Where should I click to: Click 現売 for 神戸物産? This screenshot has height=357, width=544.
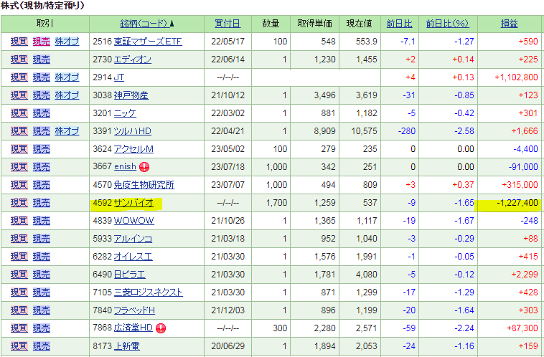click(42, 95)
